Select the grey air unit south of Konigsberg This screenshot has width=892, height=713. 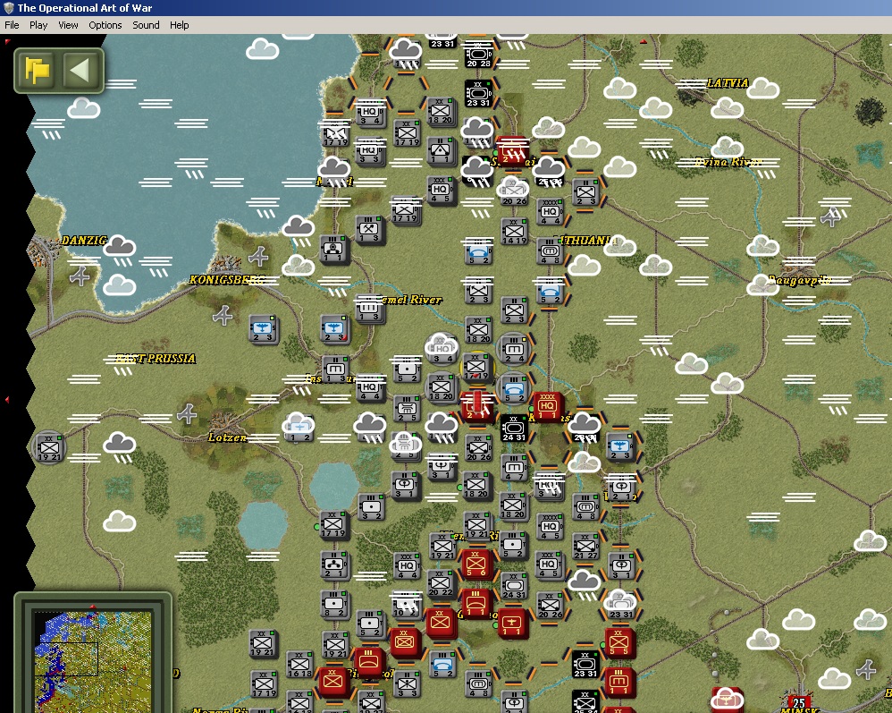pyautogui.click(x=262, y=329)
